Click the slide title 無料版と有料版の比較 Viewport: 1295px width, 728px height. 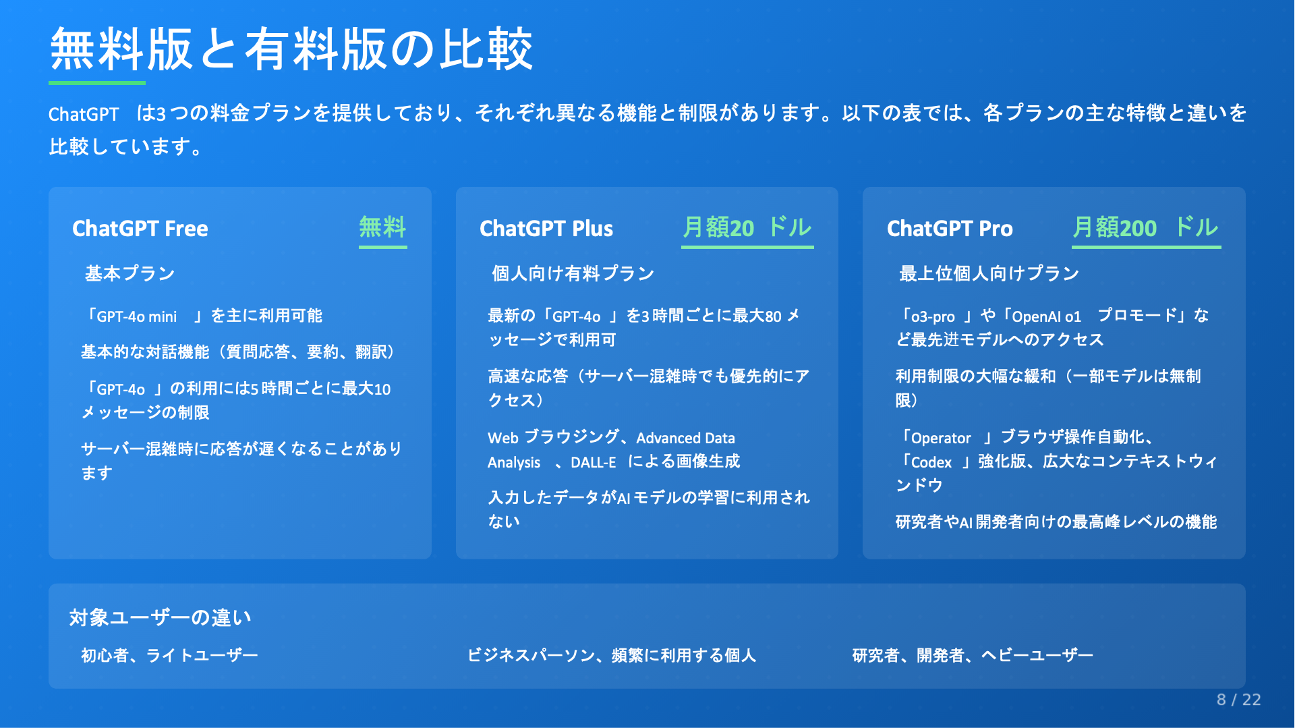pos(291,49)
